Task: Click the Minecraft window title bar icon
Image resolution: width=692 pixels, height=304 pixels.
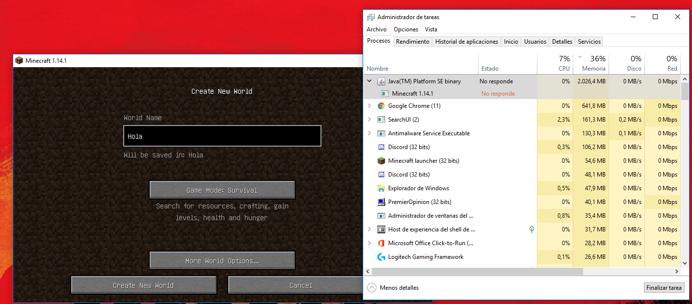Action: 19,60
